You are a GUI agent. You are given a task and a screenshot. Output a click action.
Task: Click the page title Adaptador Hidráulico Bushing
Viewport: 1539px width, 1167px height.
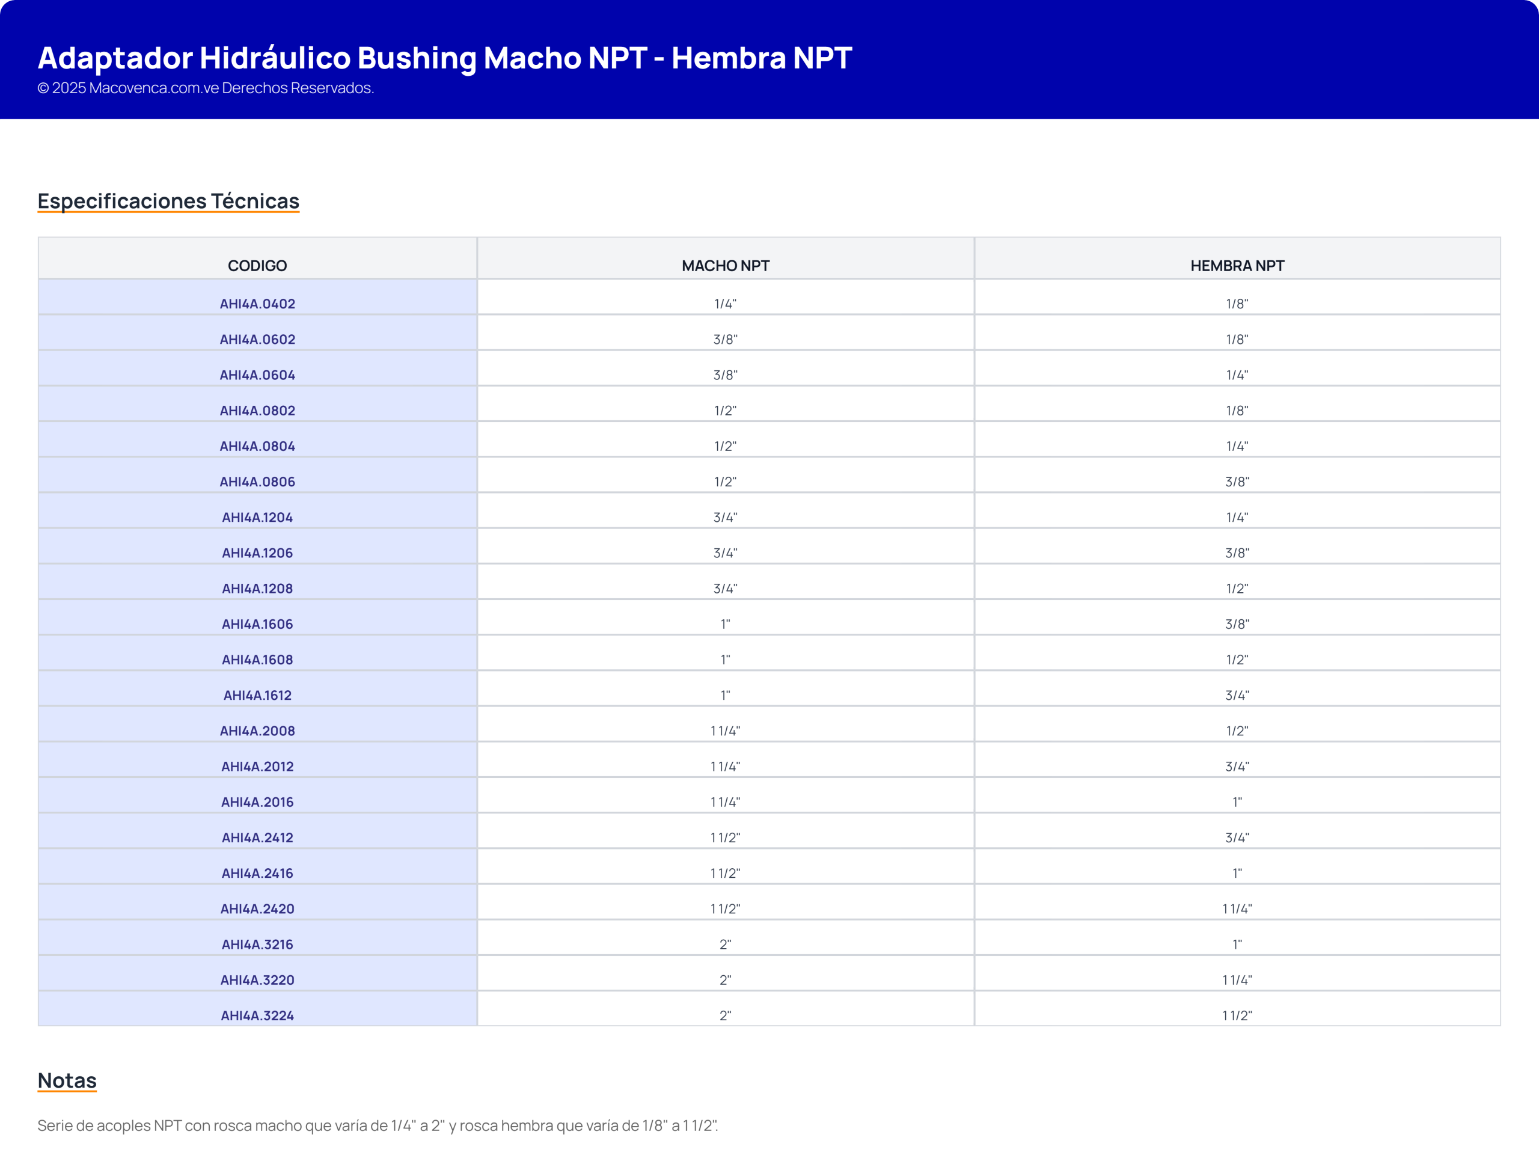pos(445,58)
